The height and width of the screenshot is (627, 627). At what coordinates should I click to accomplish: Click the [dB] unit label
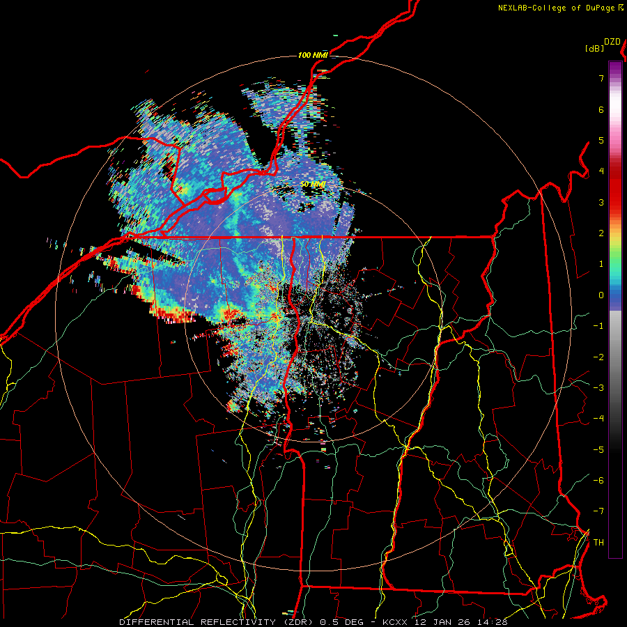pyautogui.click(x=594, y=48)
